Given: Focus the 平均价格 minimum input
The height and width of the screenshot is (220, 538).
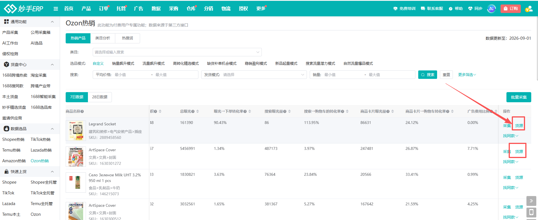Looking at the screenshot, I should tap(131, 75).
